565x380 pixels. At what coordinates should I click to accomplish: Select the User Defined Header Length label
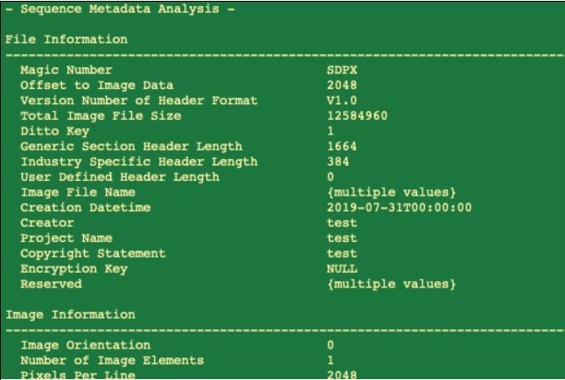[x=120, y=177]
